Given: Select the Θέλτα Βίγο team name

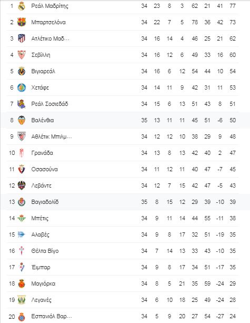Looking at the screenshot, I should (x=45, y=251).
